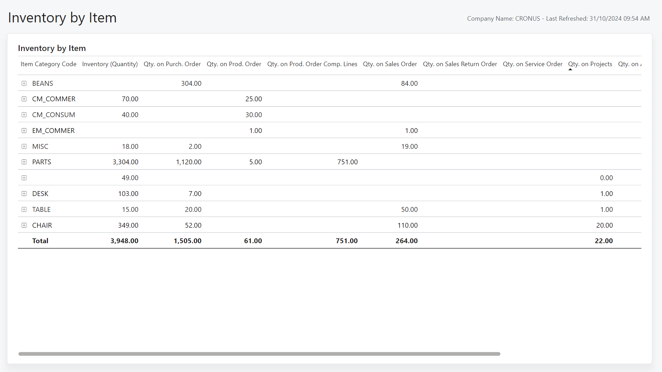Viewport: 662px width, 372px height.
Task: Expand the CM_COMMER category row
Action: pyautogui.click(x=24, y=99)
